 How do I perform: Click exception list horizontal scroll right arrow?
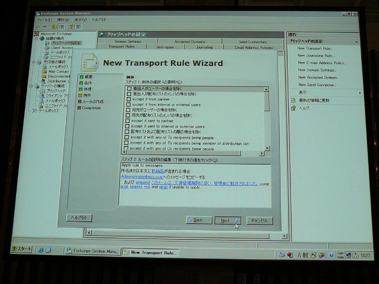pos(262,153)
